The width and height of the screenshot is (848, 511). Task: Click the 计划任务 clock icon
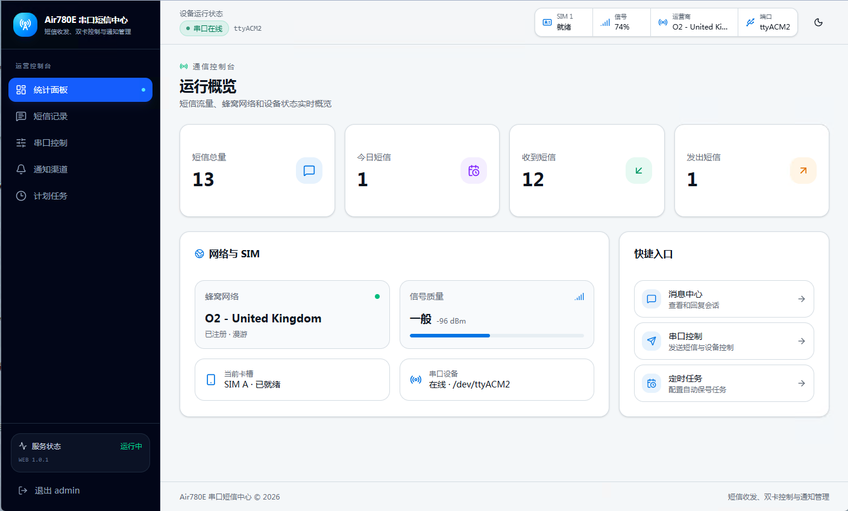click(21, 196)
